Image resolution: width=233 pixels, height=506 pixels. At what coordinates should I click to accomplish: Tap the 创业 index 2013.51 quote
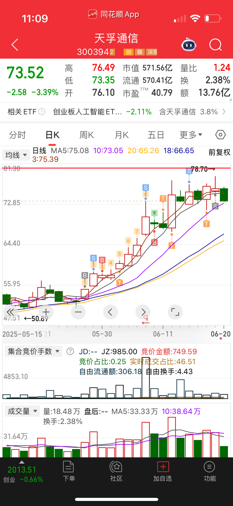point(22,470)
